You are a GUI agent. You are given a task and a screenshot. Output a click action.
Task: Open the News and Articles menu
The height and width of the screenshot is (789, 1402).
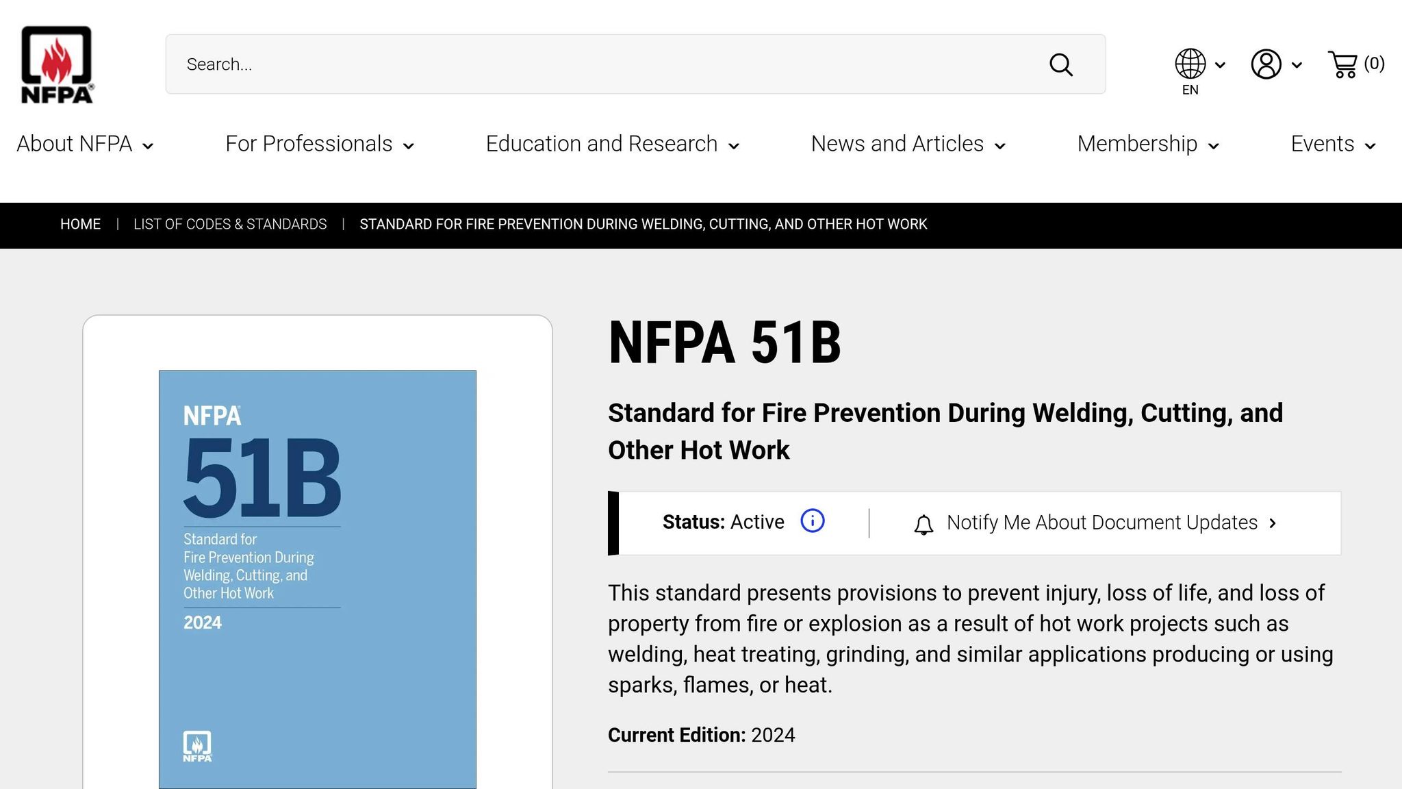(x=897, y=144)
